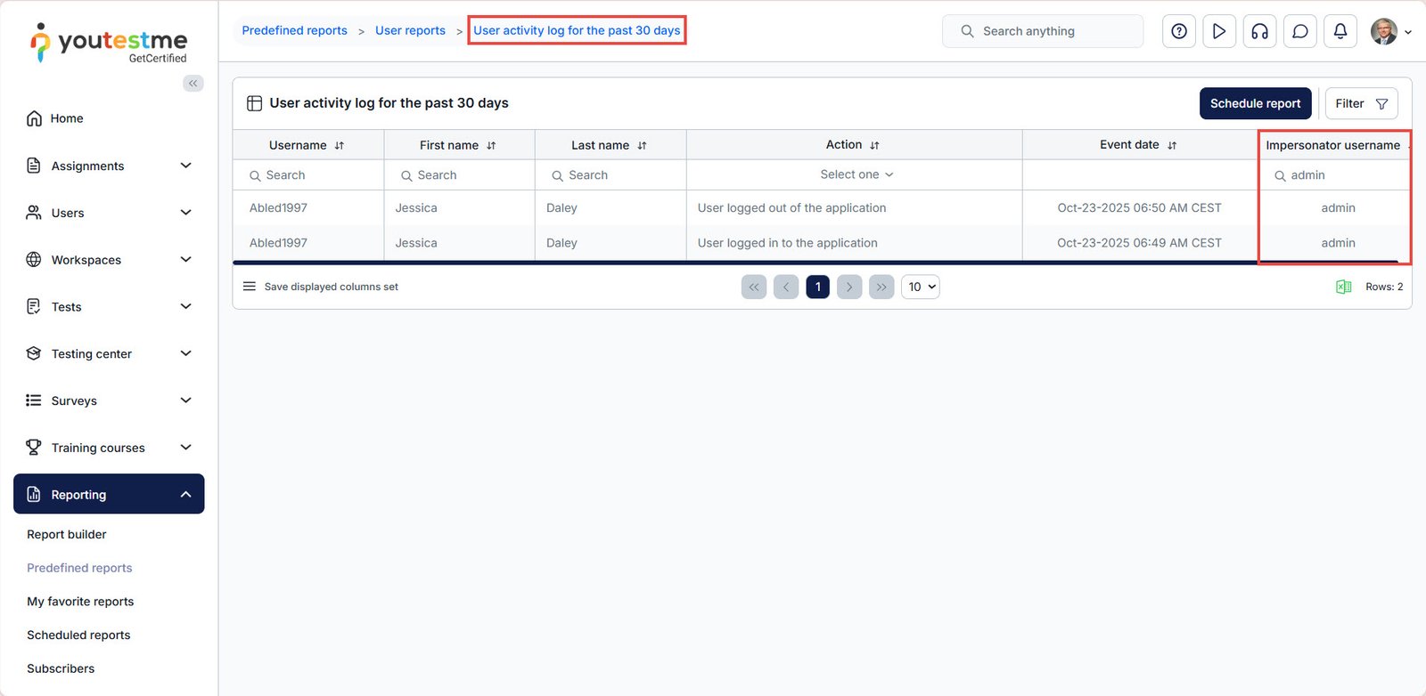Click the headphones support icon
Viewport: 1426px width, 696px height.
[1259, 31]
